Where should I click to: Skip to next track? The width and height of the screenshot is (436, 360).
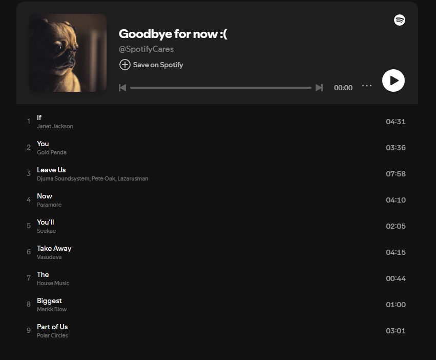click(319, 88)
